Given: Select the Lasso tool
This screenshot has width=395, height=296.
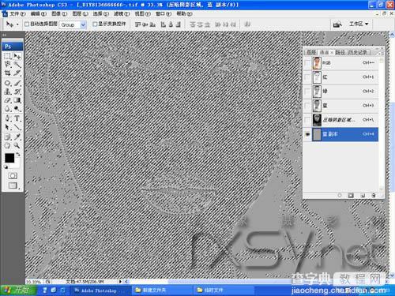Looking at the screenshot, I should pyautogui.click(x=7, y=65).
